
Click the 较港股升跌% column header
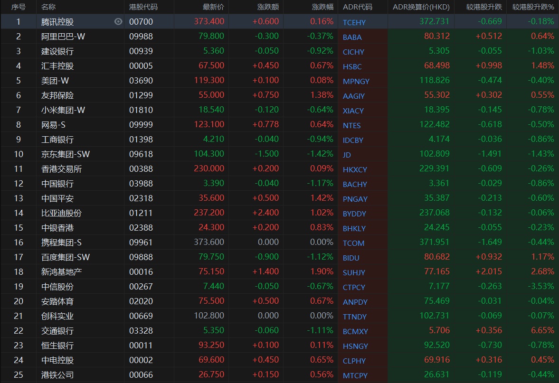coord(533,7)
